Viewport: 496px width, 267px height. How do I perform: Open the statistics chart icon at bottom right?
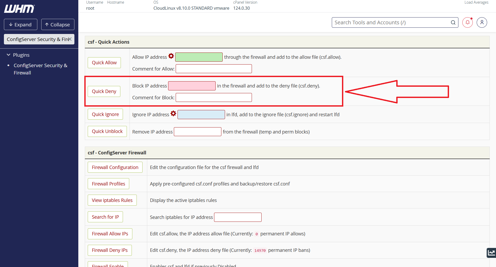(491, 253)
